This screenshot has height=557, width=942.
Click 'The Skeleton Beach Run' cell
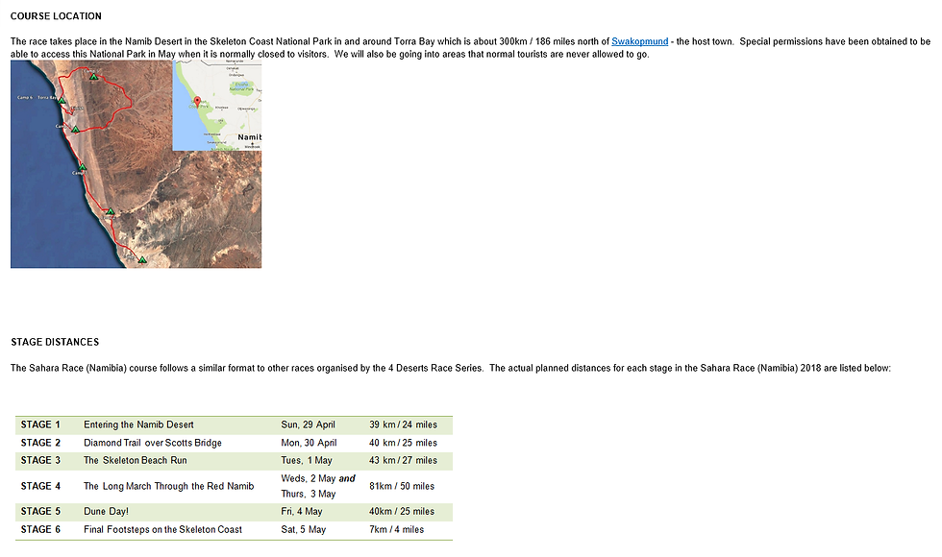click(136, 460)
